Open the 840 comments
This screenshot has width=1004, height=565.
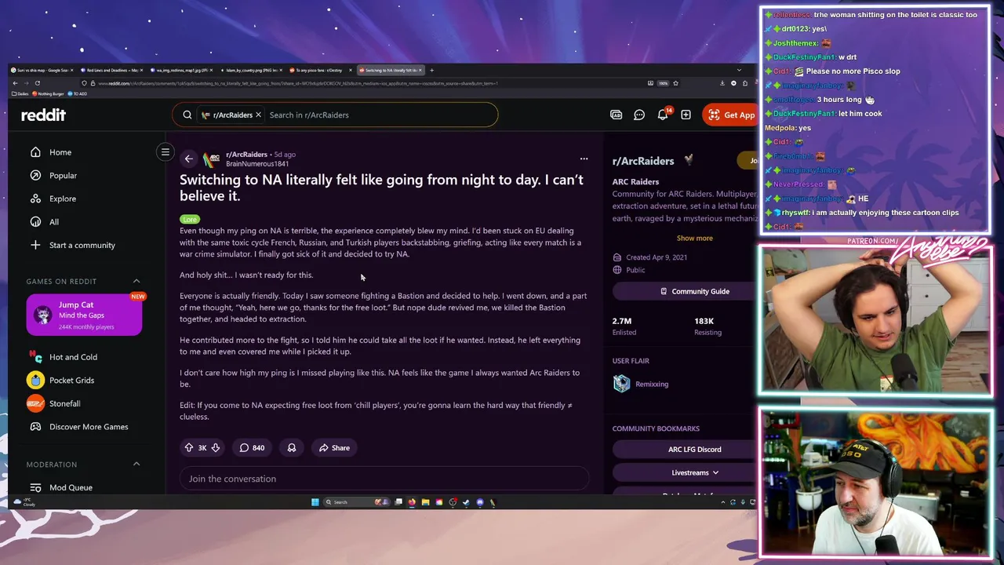point(252,447)
